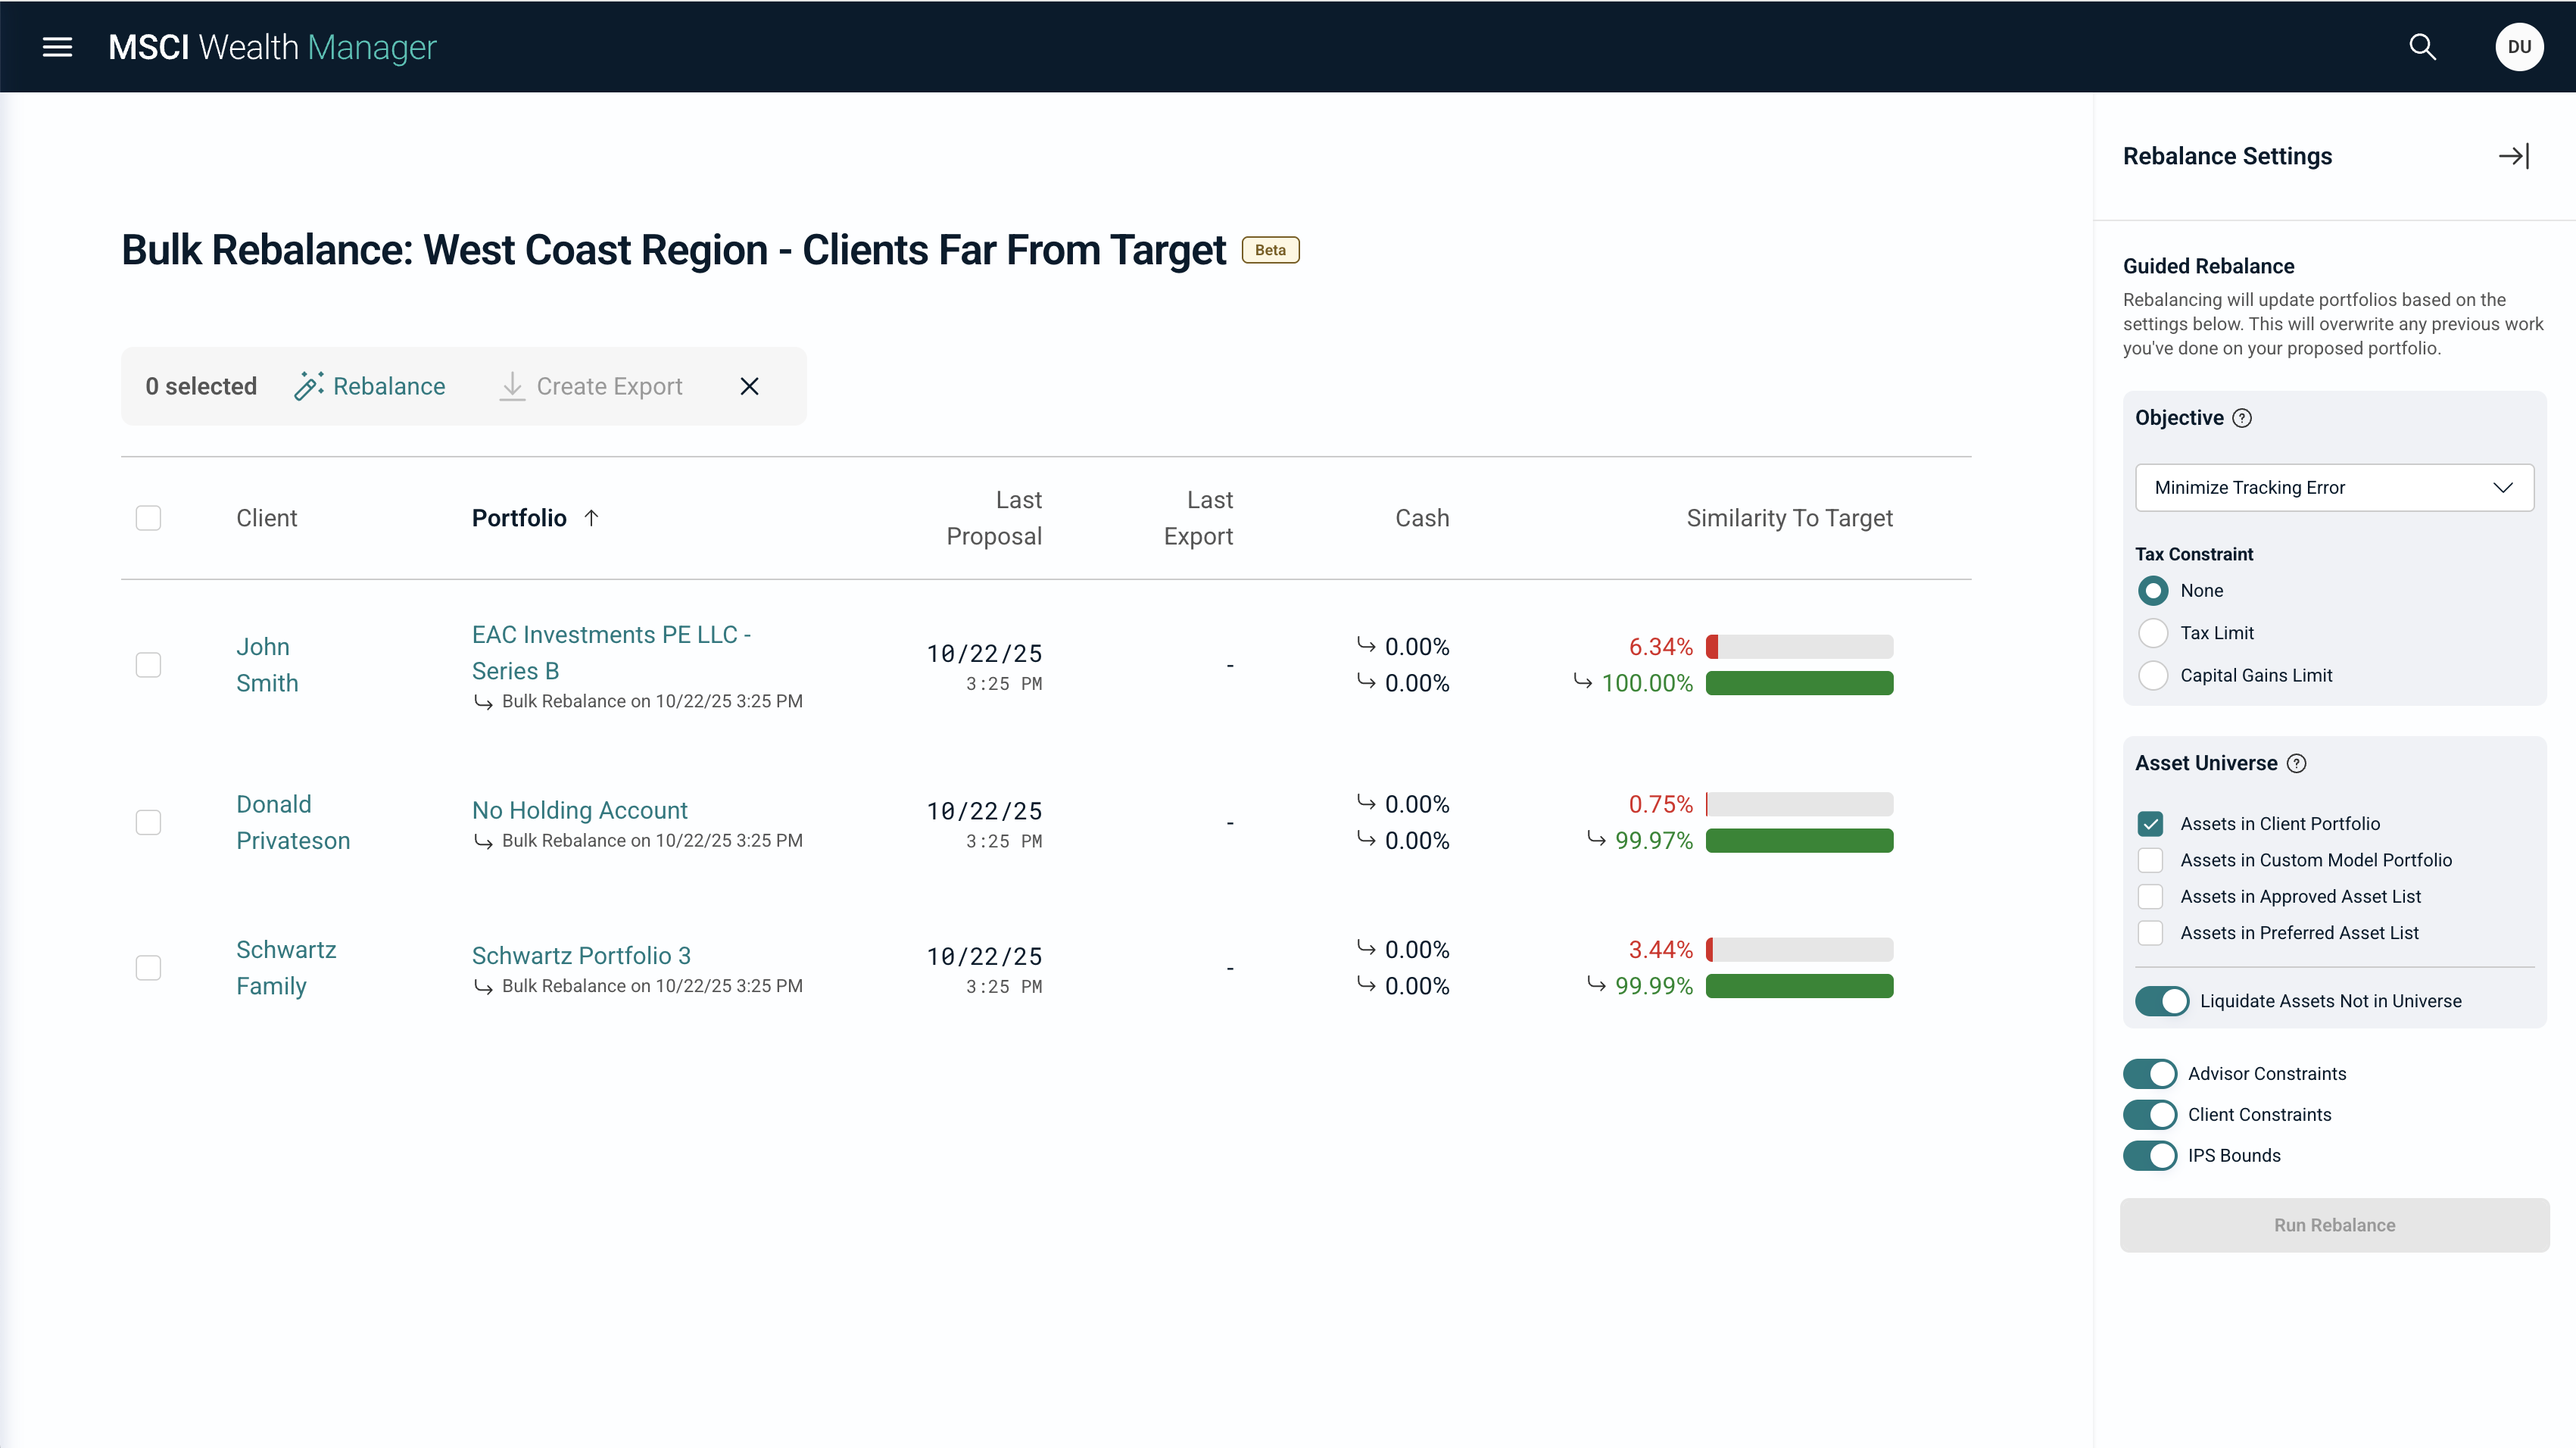Screen dimensions: 2576x1448
Task: Click the Run Rebalance button
Action: pos(2333,1225)
